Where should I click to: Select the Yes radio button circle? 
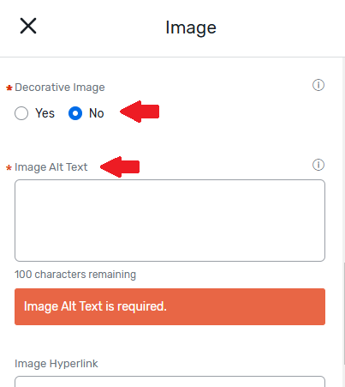pyautogui.click(x=21, y=113)
